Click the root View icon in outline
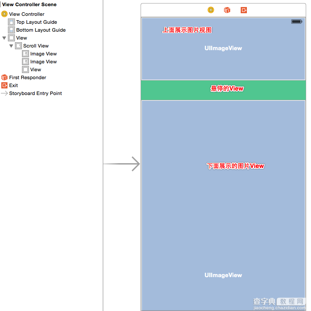Viewport: 311px width, 311px height. click(x=11, y=38)
